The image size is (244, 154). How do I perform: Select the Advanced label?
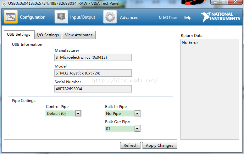coord(129,17)
